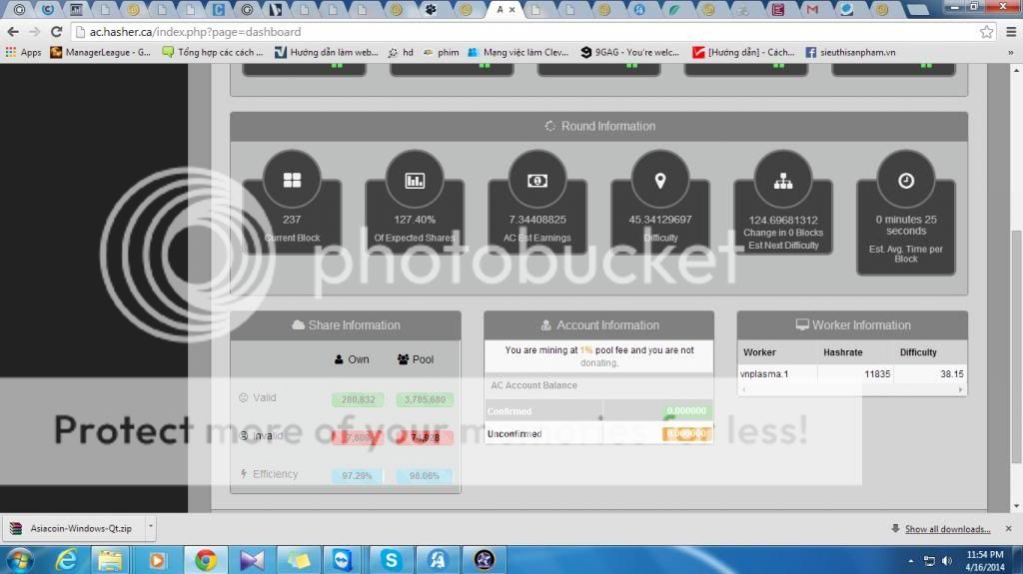Click the Current Block grid icon
This screenshot has width=1023, height=574.
click(x=292, y=180)
